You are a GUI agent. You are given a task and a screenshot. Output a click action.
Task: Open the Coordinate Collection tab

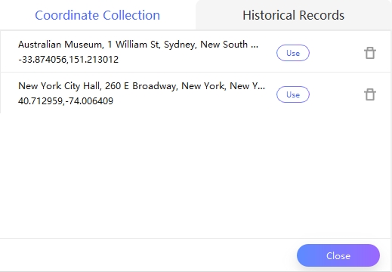(x=97, y=15)
